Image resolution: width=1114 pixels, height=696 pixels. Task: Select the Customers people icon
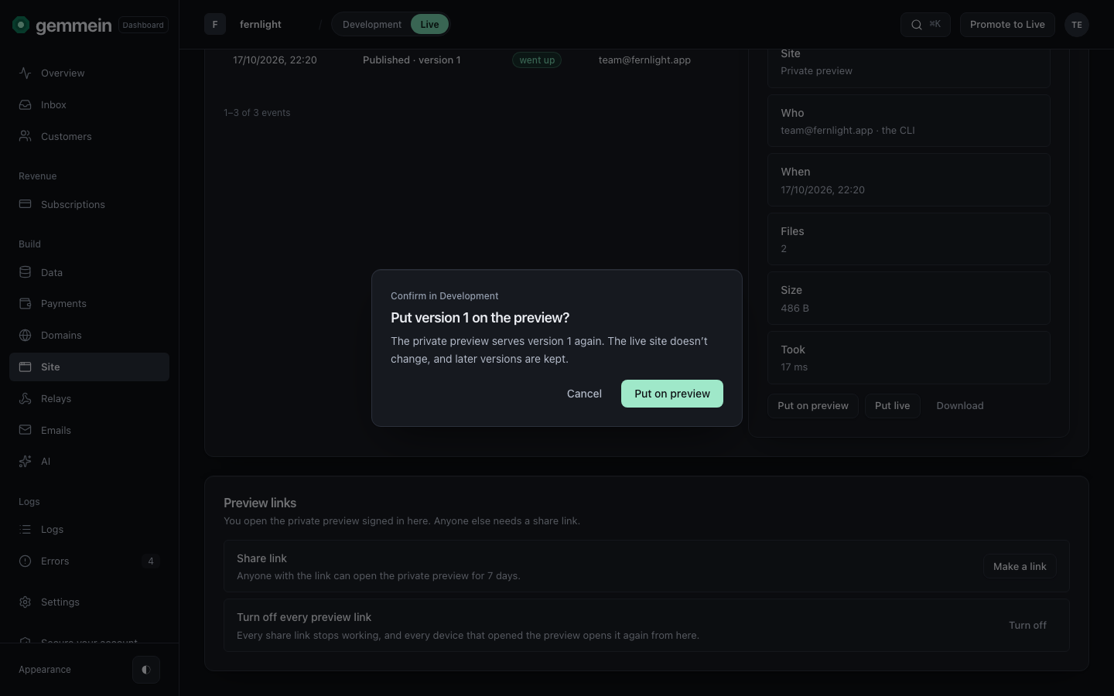26,136
